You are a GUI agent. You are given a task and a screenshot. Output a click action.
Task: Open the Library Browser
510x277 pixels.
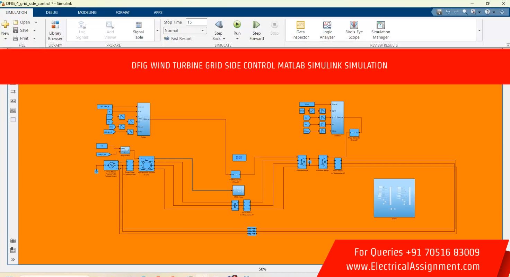coord(55,30)
